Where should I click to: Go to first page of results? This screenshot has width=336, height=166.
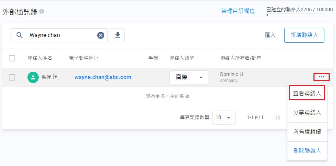click(x=278, y=118)
